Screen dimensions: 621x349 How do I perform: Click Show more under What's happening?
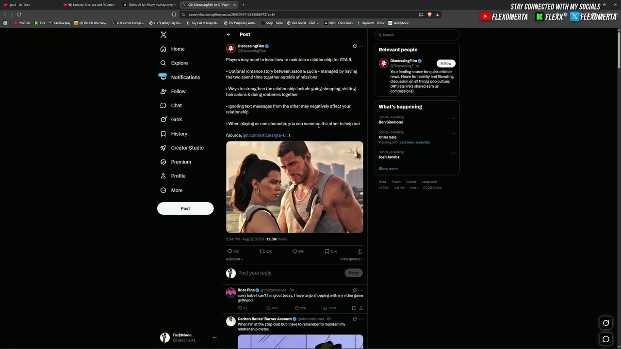pyautogui.click(x=388, y=169)
